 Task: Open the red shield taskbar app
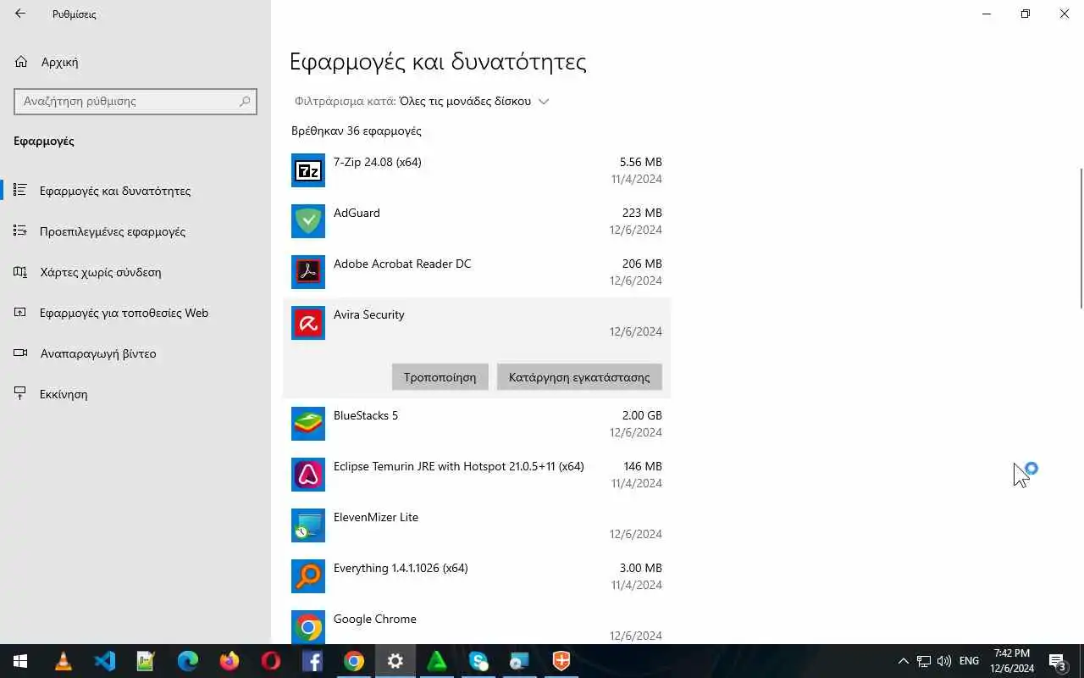[561, 661]
